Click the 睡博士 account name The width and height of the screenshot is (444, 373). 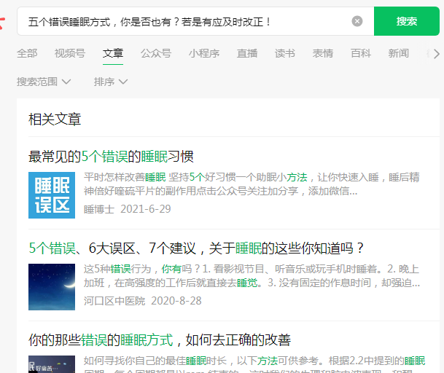(x=99, y=209)
